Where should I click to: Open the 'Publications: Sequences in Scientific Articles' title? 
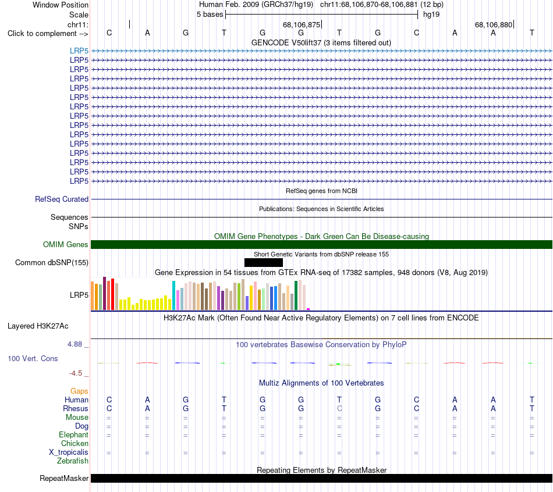(x=321, y=209)
